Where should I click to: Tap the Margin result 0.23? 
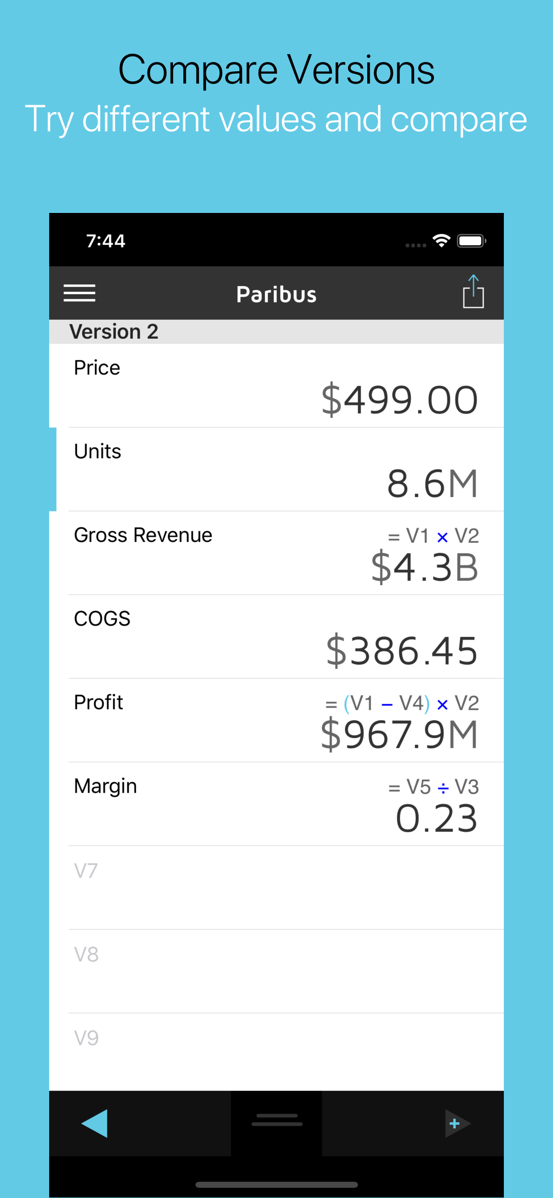point(437,819)
